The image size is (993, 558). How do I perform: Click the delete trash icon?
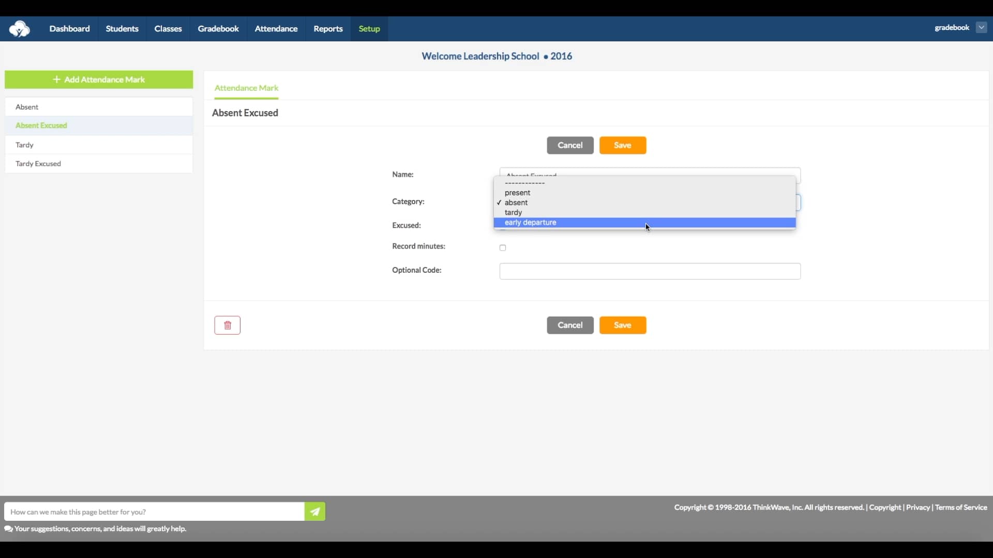[x=227, y=325]
